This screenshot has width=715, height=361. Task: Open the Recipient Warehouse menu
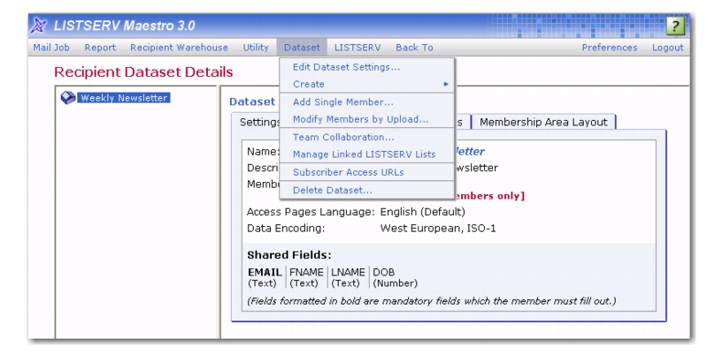179,48
